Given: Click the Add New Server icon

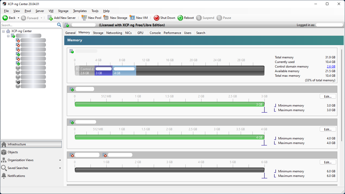Looking at the screenshot, I should coord(50,18).
